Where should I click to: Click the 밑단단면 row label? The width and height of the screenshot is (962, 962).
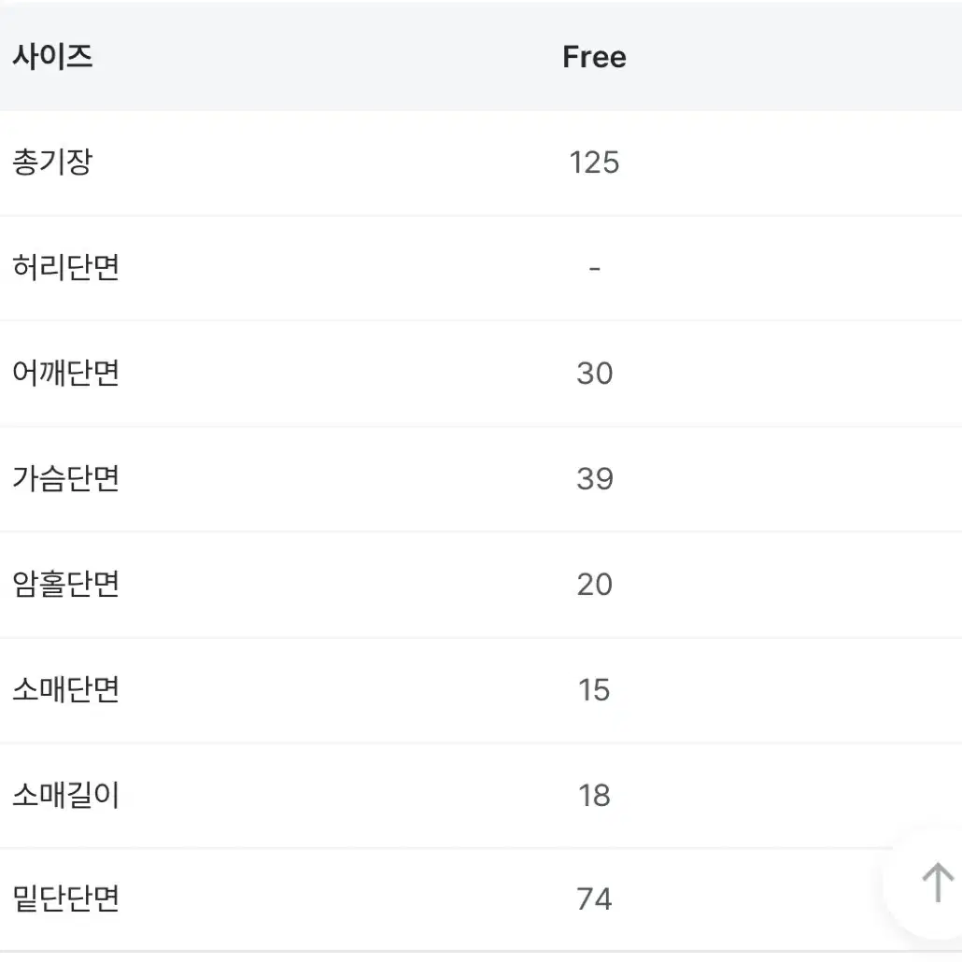(66, 898)
